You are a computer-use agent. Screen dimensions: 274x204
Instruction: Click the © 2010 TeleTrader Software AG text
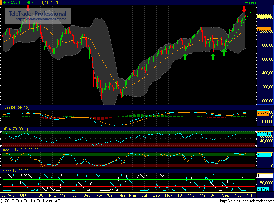30,201
